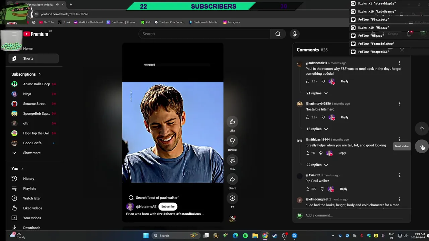The width and height of the screenshot is (429, 241).
Task: Select Shorts in the sidebar
Action: [x=34, y=58]
